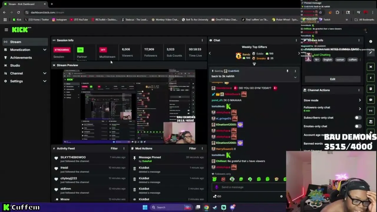Open Slow mode options arrow

(360, 100)
